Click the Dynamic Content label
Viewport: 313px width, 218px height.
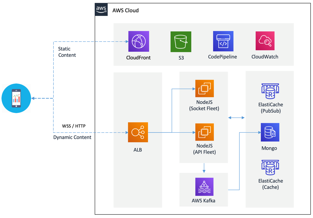point(72,138)
